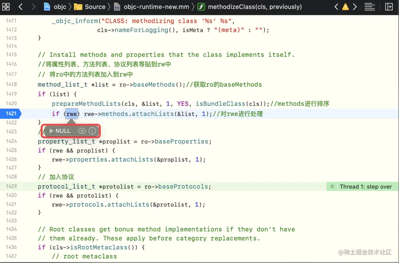Open objc-runtime-new.mm breadcrumb menu
Image resolution: width=399 pixels, height=263 pixels.
[156, 7]
